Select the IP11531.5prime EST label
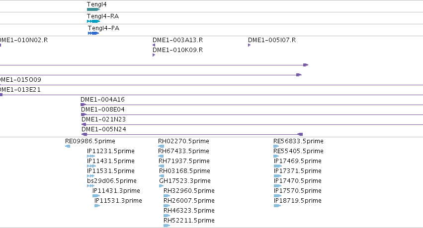 click(111, 171)
